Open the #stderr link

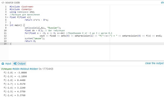34,69
